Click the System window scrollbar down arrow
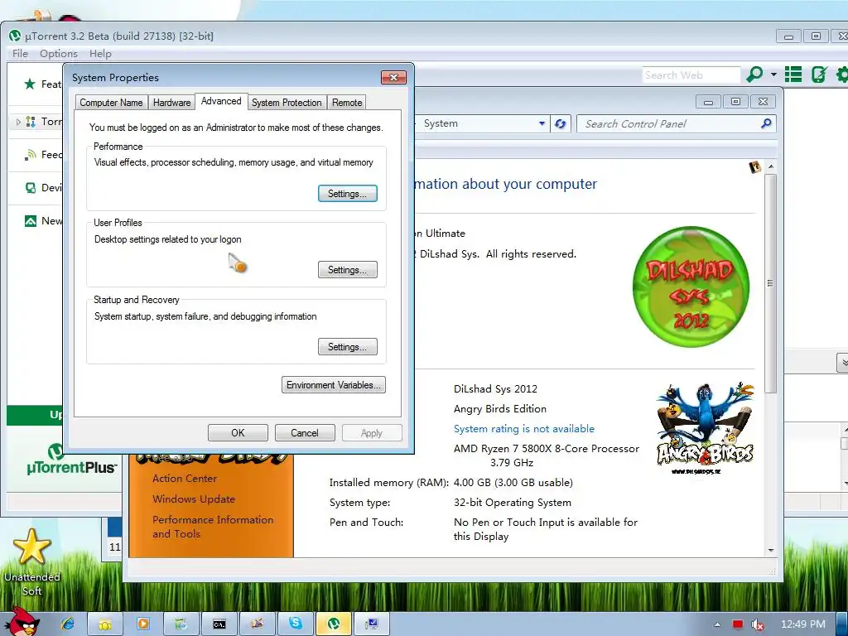This screenshot has width=848, height=636. point(771,550)
